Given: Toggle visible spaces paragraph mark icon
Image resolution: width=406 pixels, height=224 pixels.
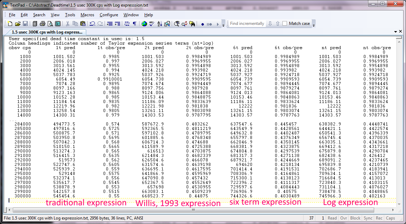Looking at the screenshot, I should coord(134,24).
